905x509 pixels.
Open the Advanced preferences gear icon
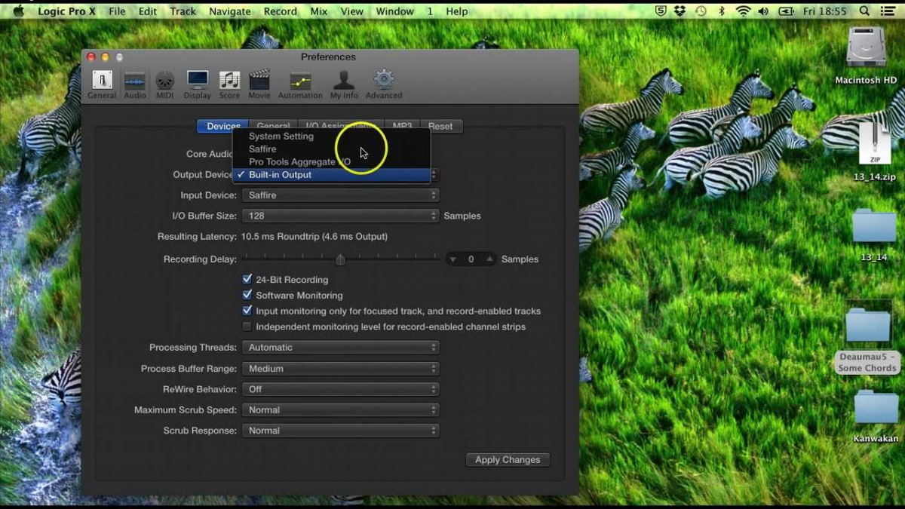pos(384,84)
